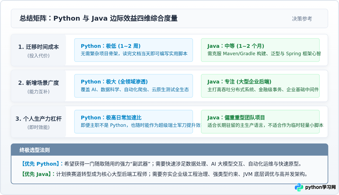Click the "决策参考" label in the header

[x=302, y=19]
